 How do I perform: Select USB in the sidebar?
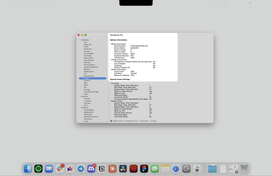[x=85, y=94]
